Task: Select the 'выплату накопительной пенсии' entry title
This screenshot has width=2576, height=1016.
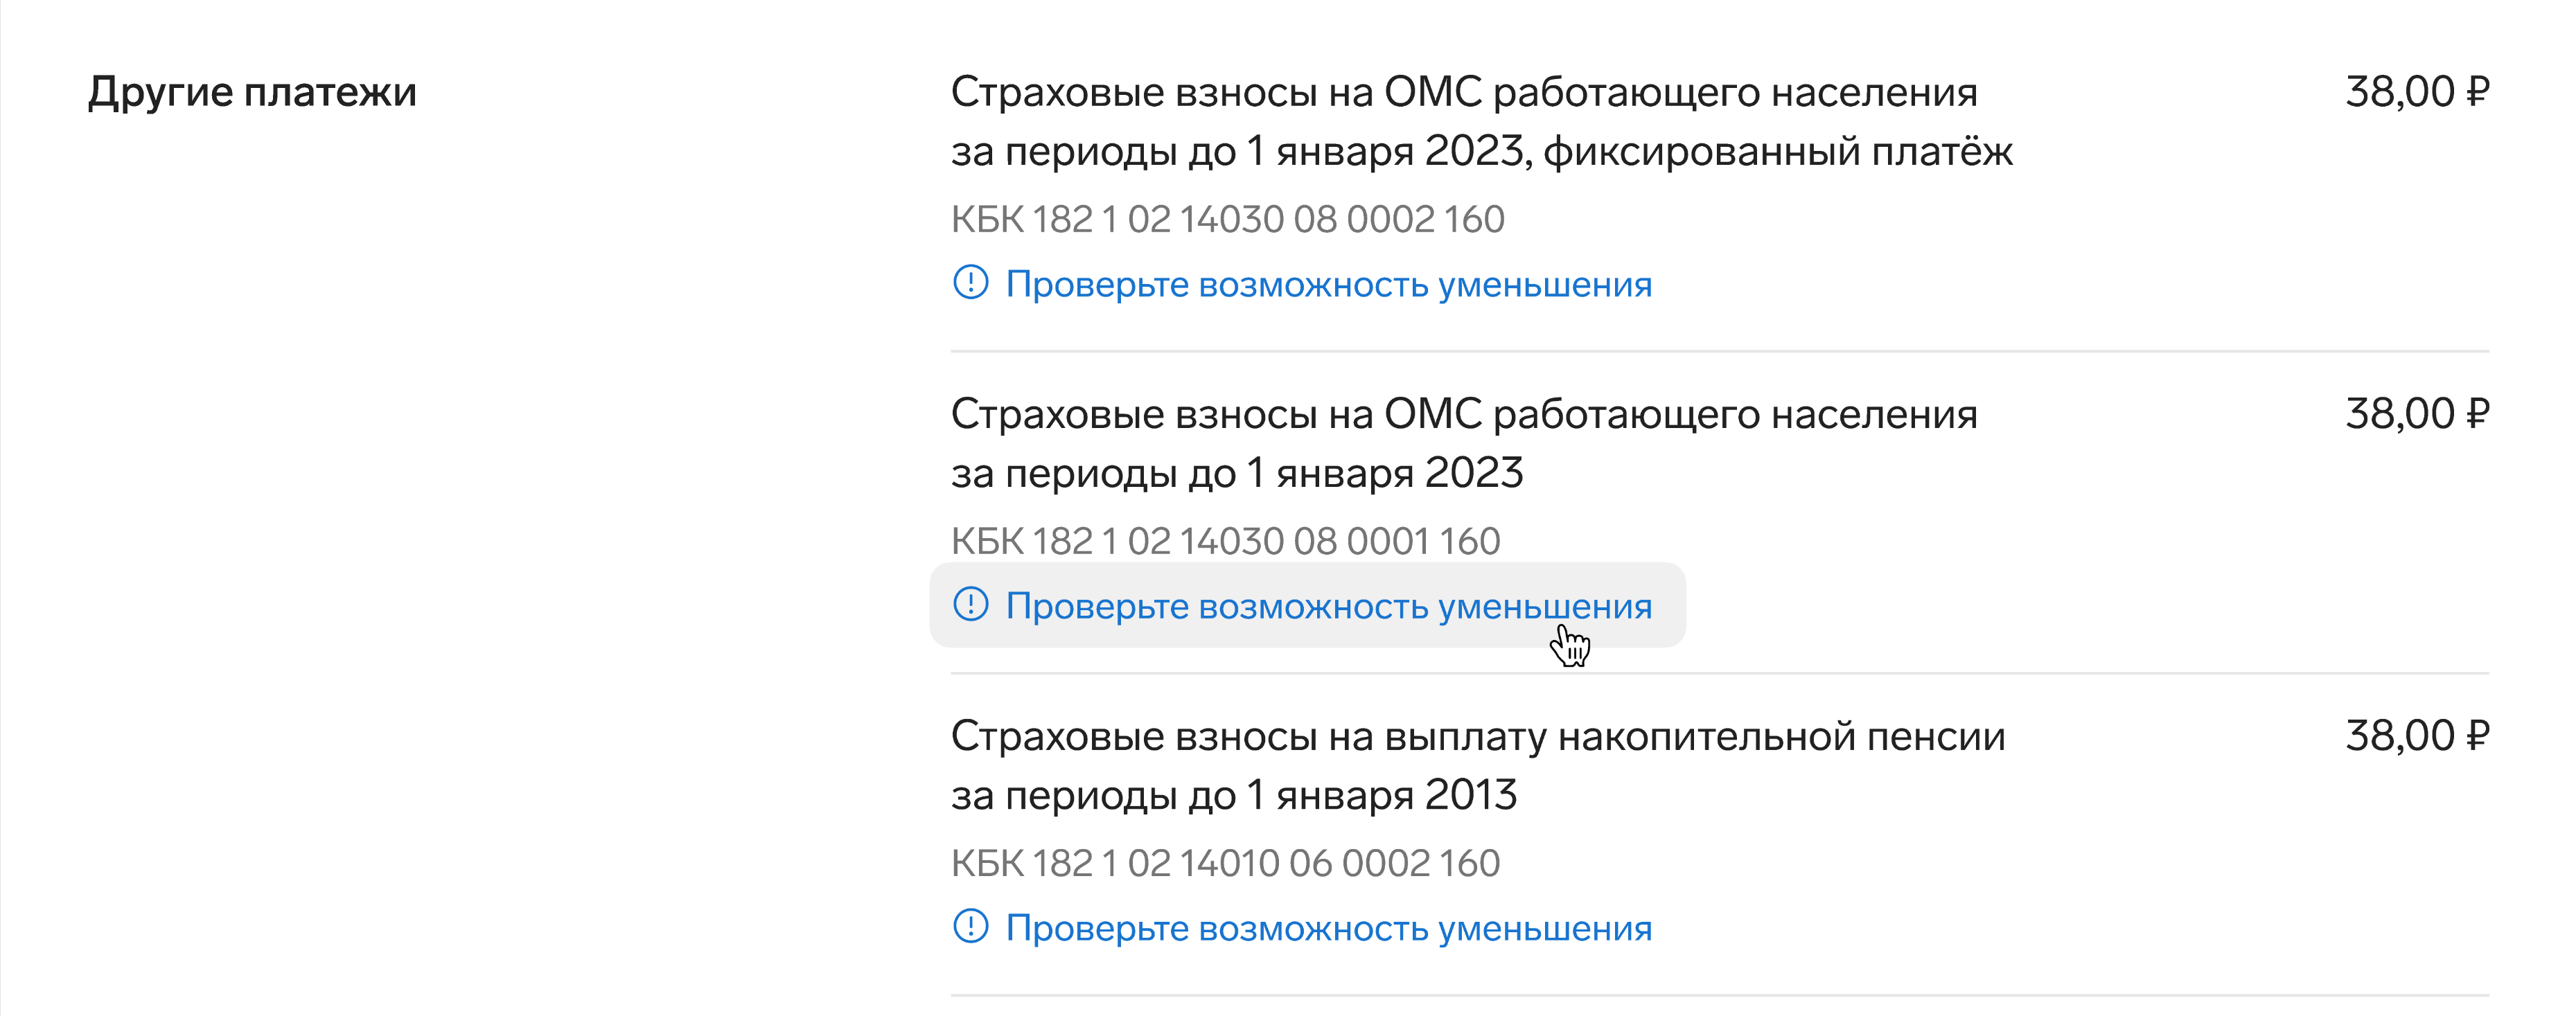Action: click(1478, 765)
